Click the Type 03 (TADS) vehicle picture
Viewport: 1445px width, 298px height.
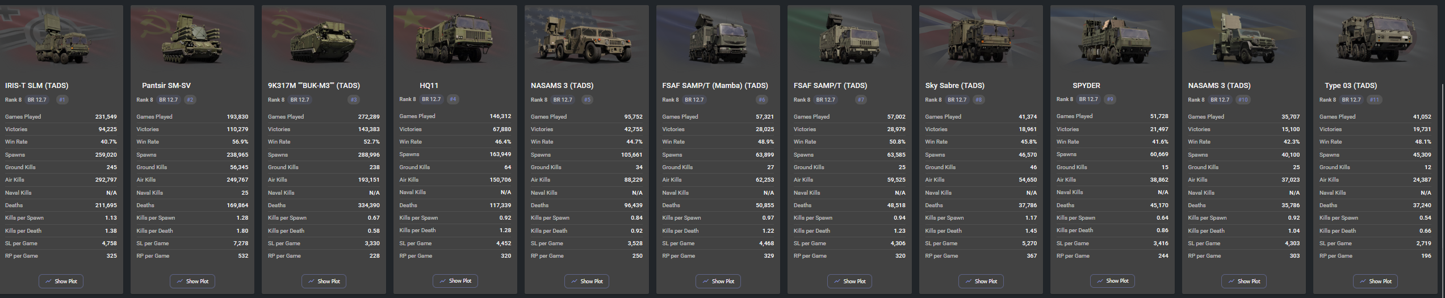(x=1375, y=39)
